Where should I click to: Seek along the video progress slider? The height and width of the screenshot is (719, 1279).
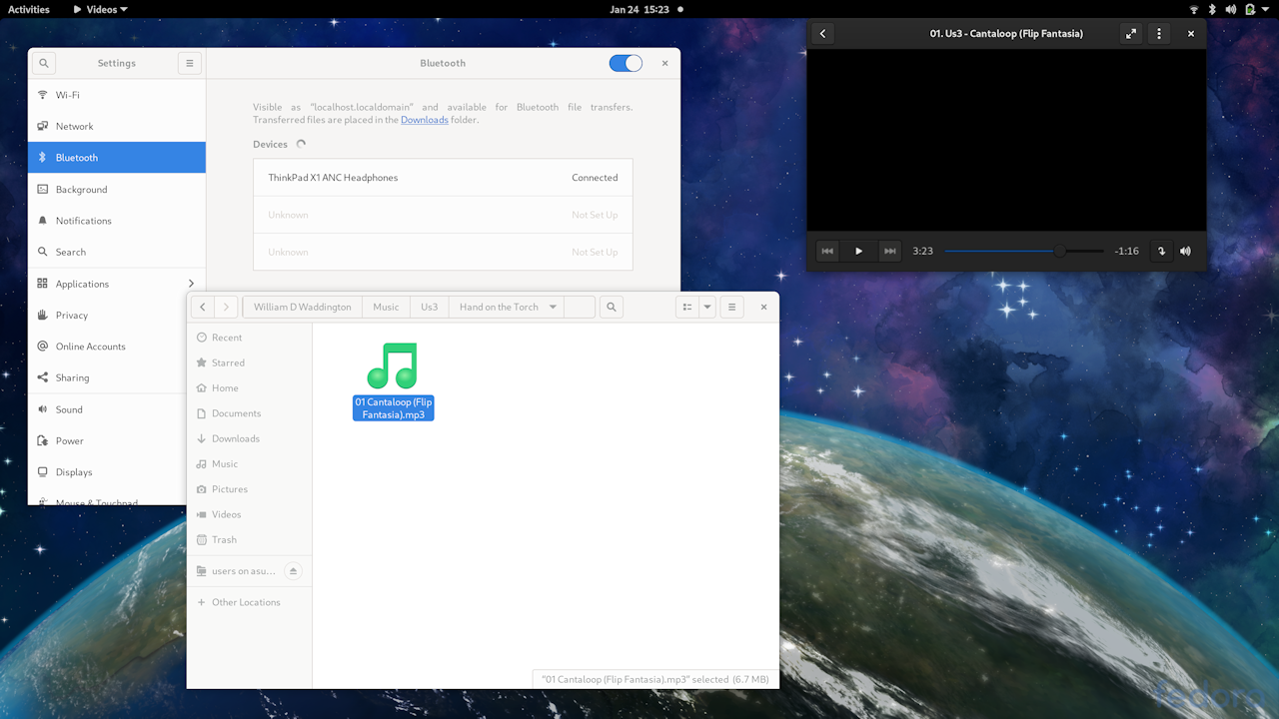(1024, 252)
